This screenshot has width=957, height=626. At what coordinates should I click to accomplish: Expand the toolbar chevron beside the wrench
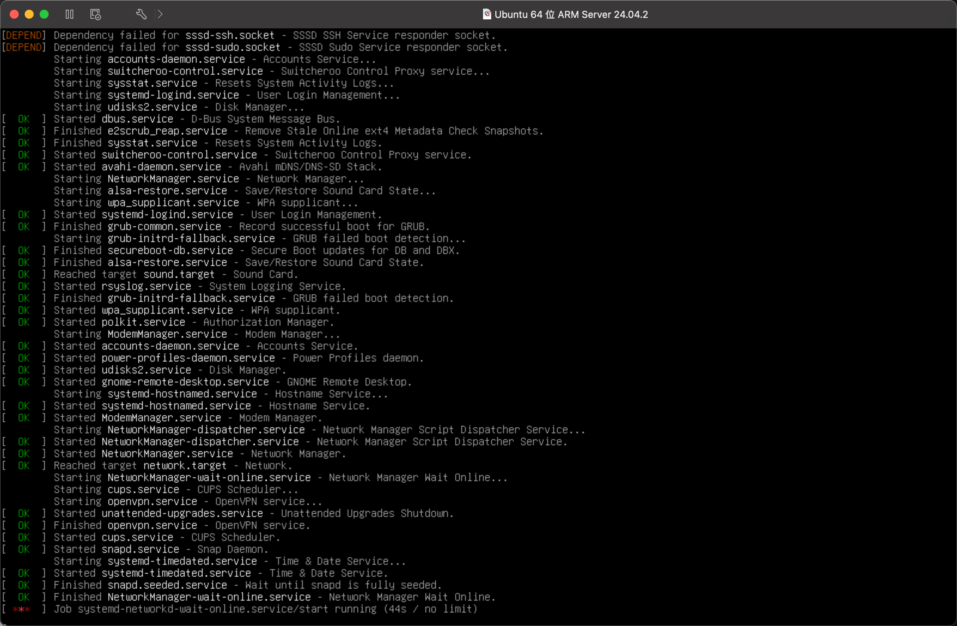[160, 15]
